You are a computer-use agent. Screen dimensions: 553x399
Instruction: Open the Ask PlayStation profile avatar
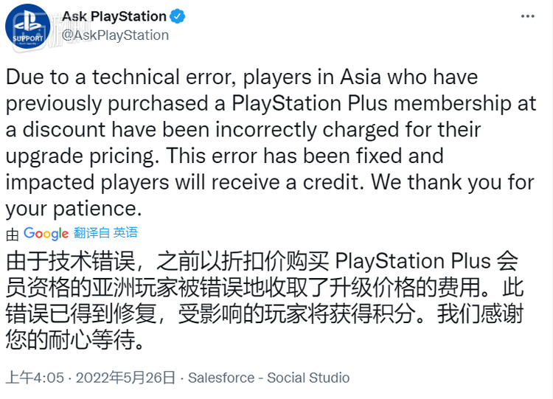[28, 27]
